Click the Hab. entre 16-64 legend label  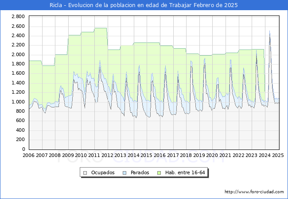[185, 172]
